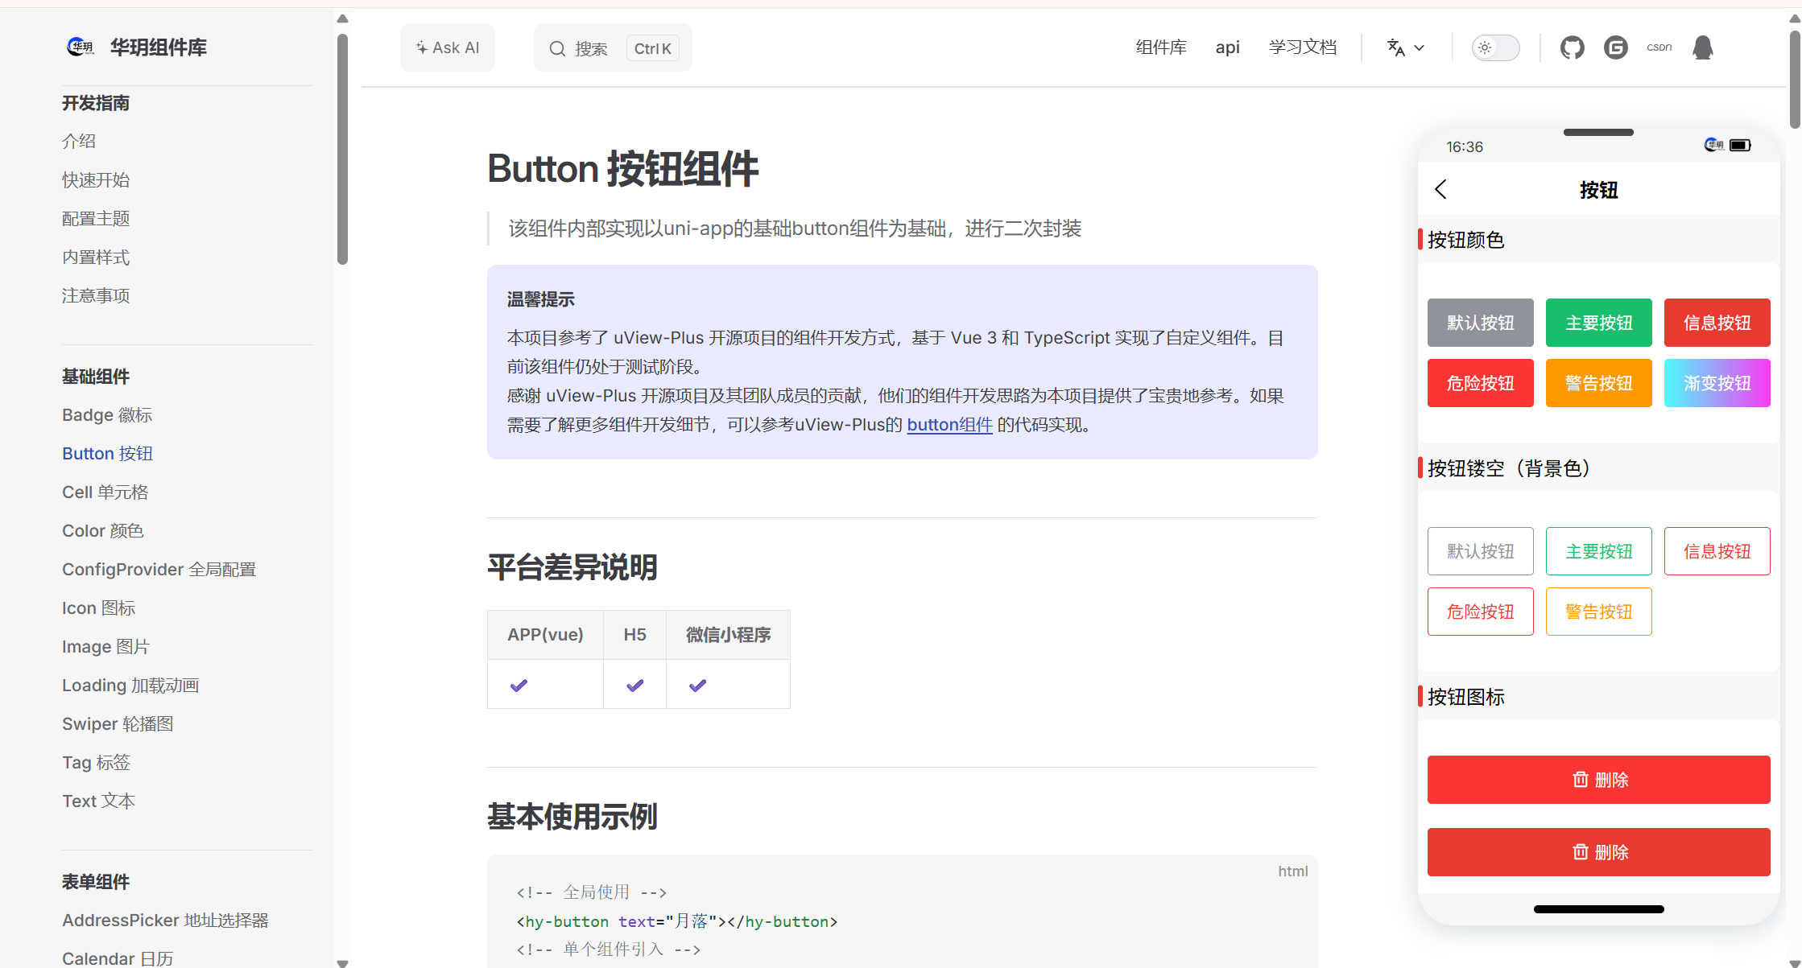
Task: Click the 搜索 search box
Action: [x=613, y=48]
